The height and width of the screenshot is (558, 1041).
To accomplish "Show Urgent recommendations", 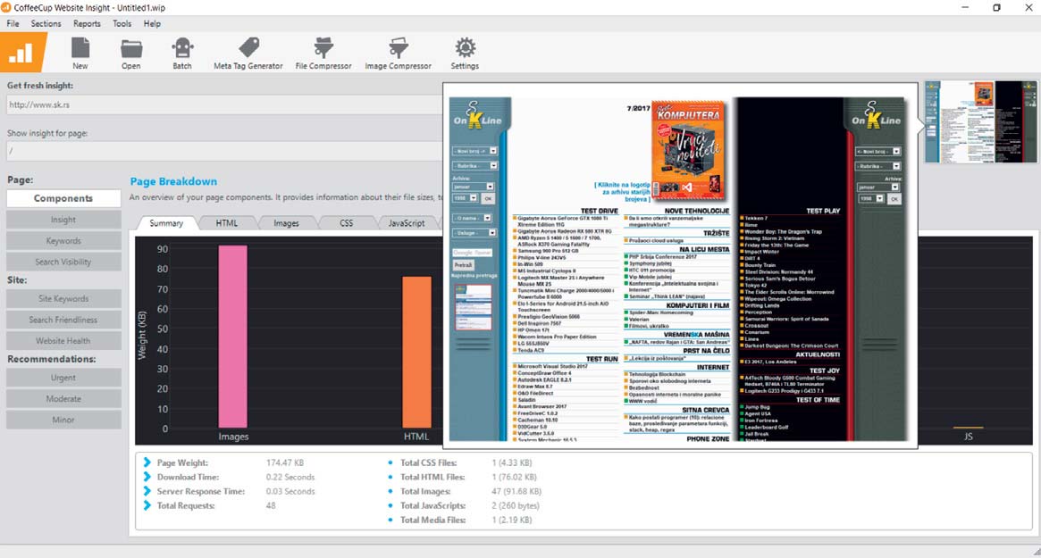I will pyautogui.click(x=63, y=378).
